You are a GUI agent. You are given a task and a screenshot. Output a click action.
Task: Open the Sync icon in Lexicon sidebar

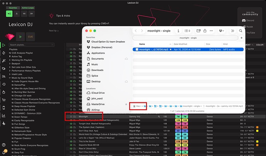point(3,53)
